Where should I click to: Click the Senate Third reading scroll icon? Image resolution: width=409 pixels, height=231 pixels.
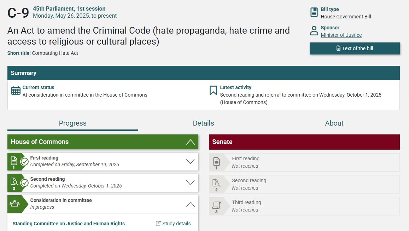coord(216,205)
